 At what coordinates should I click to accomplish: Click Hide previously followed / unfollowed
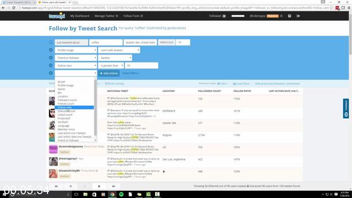tap(277, 84)
